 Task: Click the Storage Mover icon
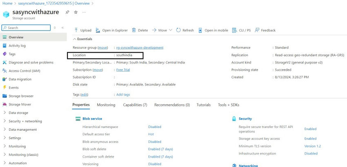(4, 104)
